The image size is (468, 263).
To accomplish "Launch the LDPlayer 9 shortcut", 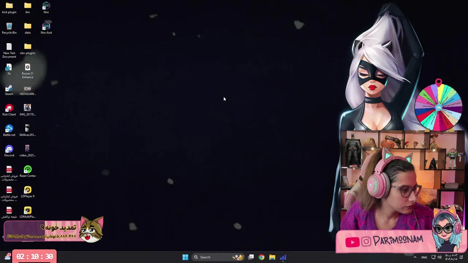I will tap(27, 192).
